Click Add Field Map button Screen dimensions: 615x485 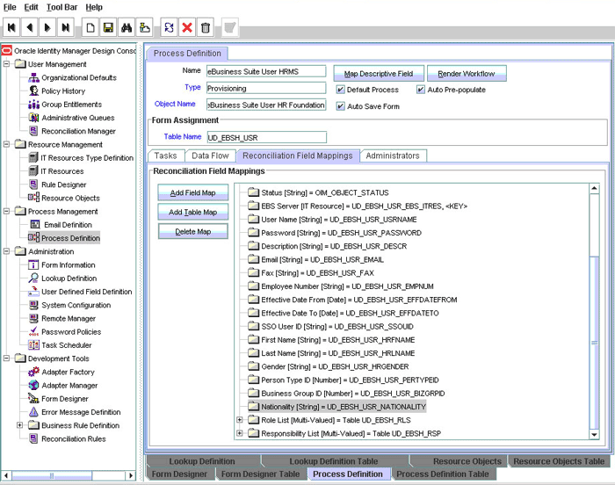193,192
